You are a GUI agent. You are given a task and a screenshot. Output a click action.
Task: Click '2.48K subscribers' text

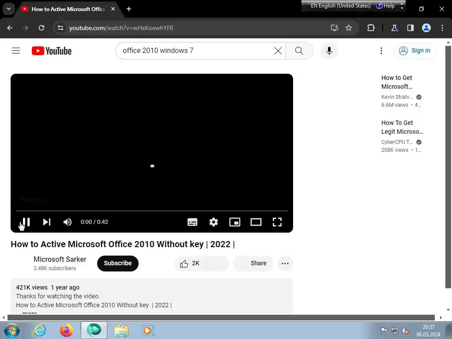pyautogui.click(x=55, y=268)
